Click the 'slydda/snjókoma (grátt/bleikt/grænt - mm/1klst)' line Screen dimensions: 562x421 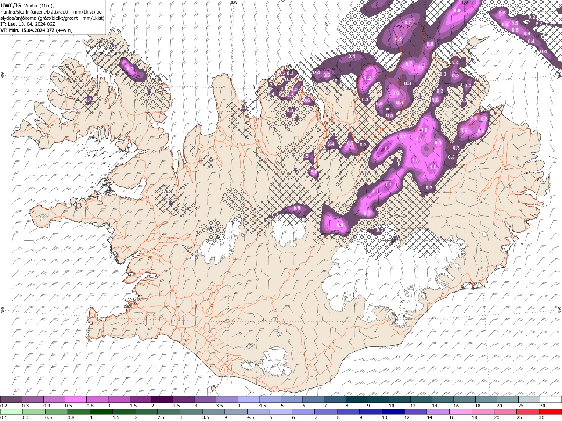[52, 18]
